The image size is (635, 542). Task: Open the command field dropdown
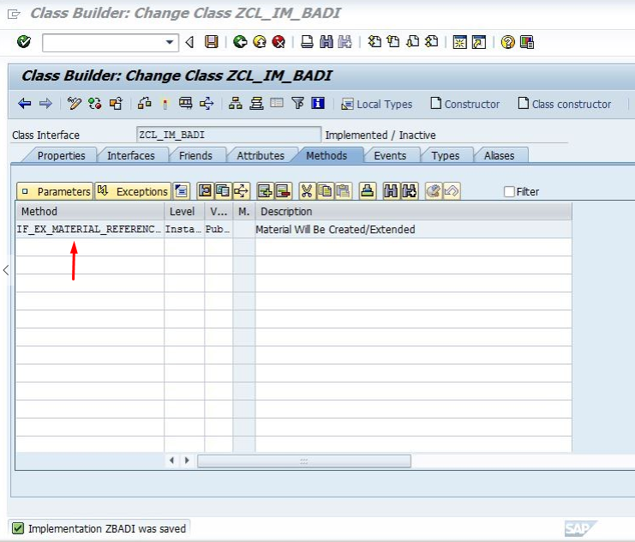coord(170,42)
